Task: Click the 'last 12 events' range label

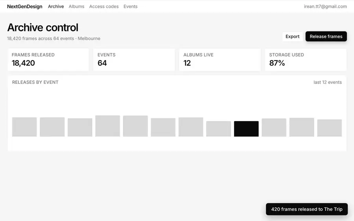Action: (x=327, y=82)
